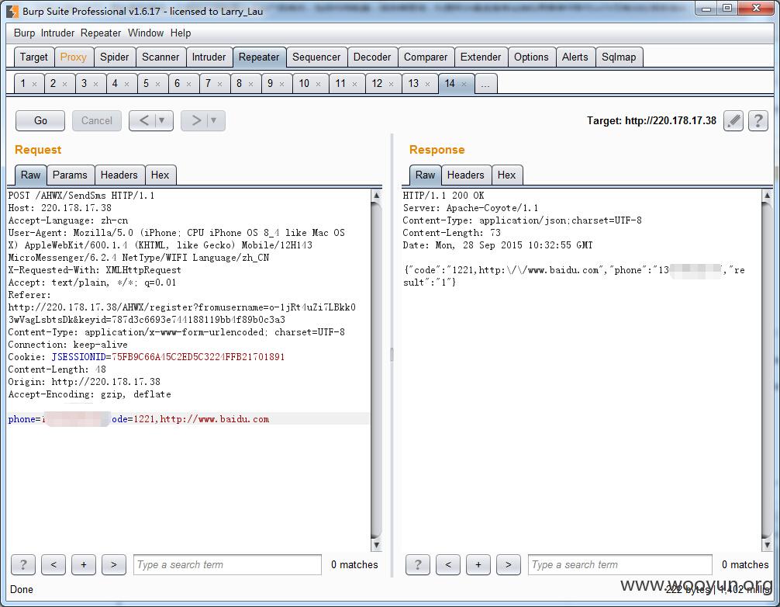Open request Hex tab
Viewport: 780px width, 607px height.
point(160,175)
